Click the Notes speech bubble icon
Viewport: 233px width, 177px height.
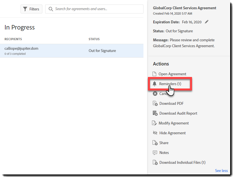155,153
